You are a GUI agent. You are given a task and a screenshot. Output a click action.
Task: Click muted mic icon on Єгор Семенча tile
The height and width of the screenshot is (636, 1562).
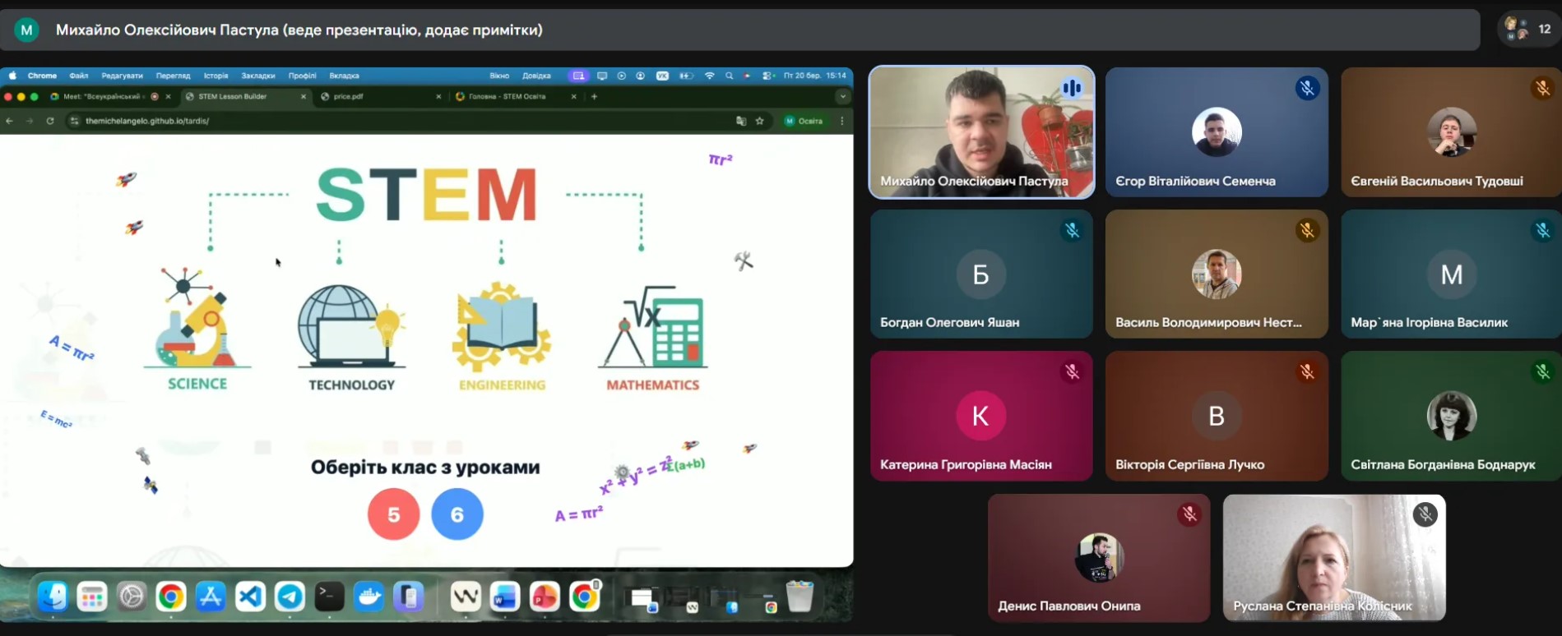pyautogui.click(x=1307, y=88)
